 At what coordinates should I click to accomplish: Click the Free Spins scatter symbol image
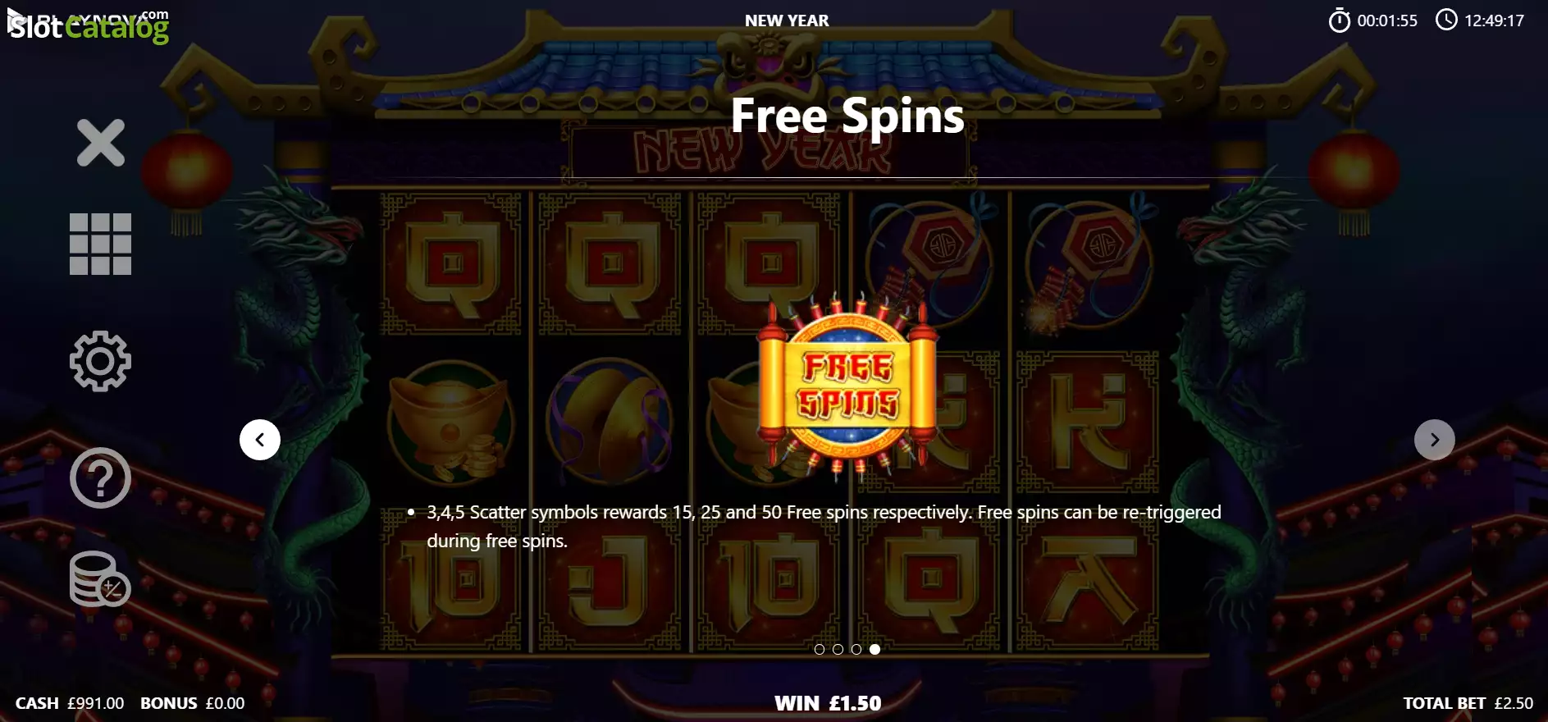(847, 386)
